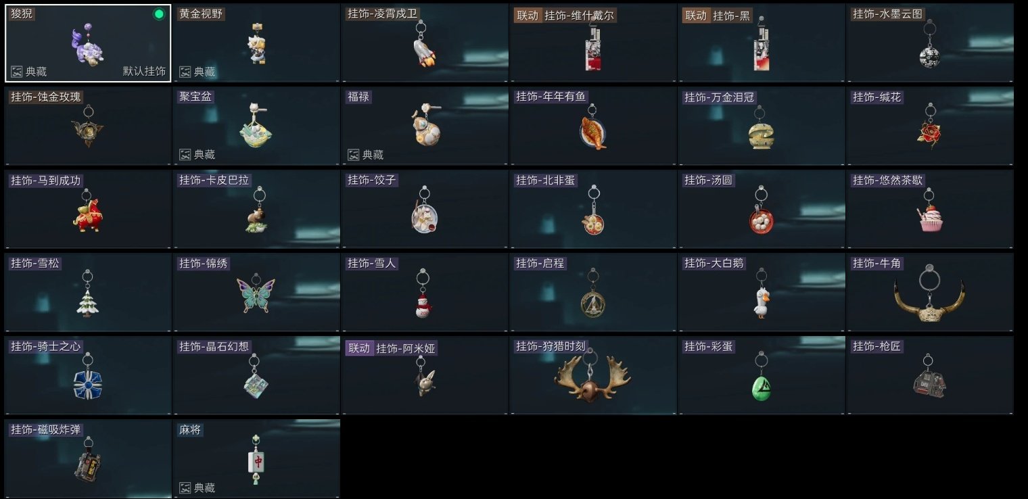The image size is (1028, 499).
Task: Choose the 挂饰-狩猎时刻 antler charm
Action: (x=592, y=376)
